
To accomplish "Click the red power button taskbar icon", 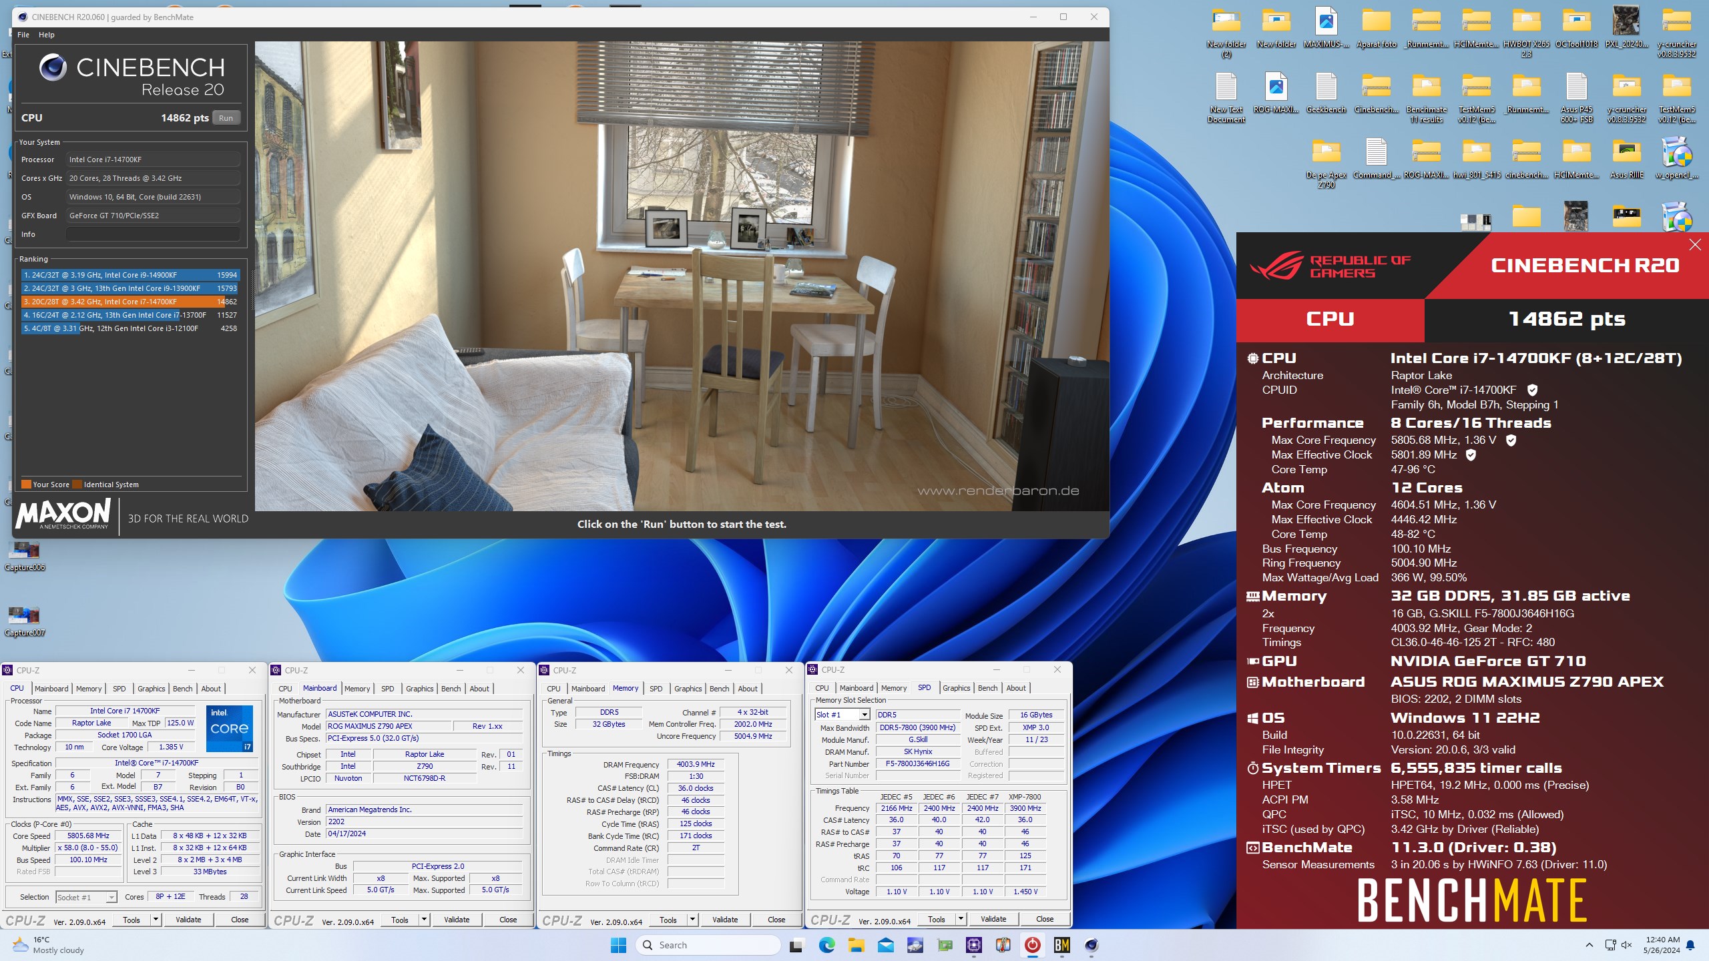I will pyautogui.click(x=1032, y=945).
